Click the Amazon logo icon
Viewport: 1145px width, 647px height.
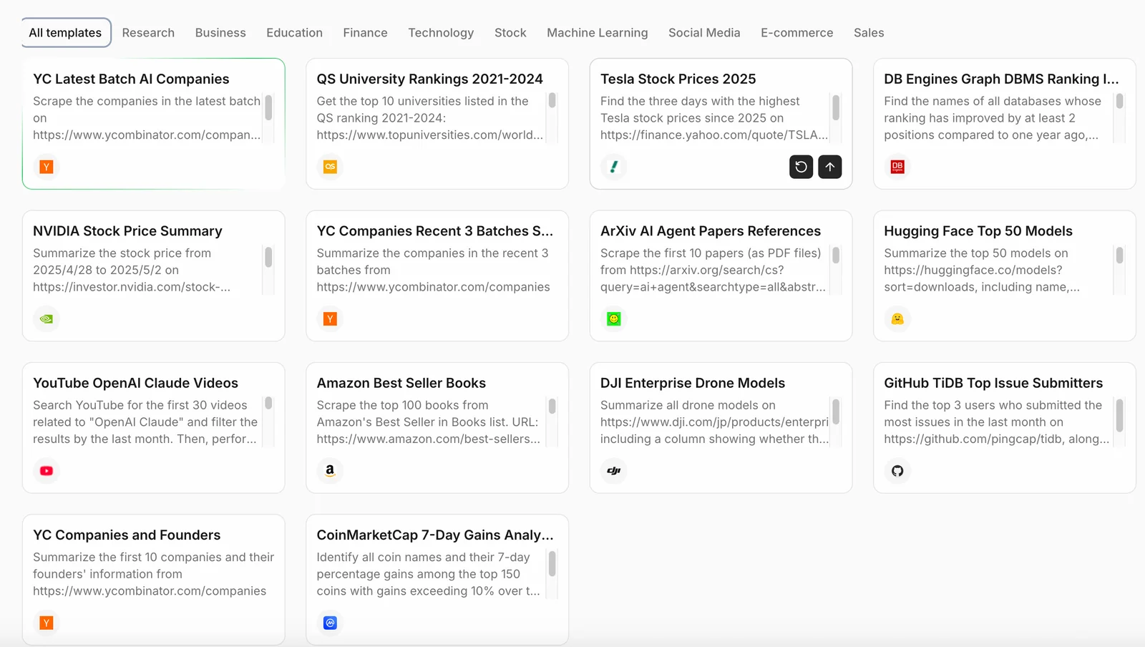(330, 471)
